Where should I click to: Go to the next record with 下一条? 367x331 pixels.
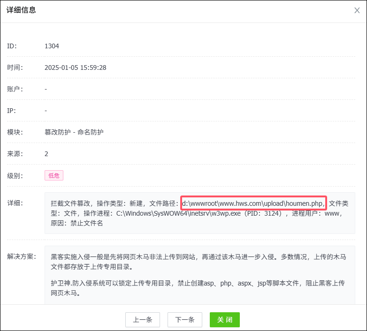[184, 320]
